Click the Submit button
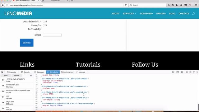199x112 pixels. (27, 43)
